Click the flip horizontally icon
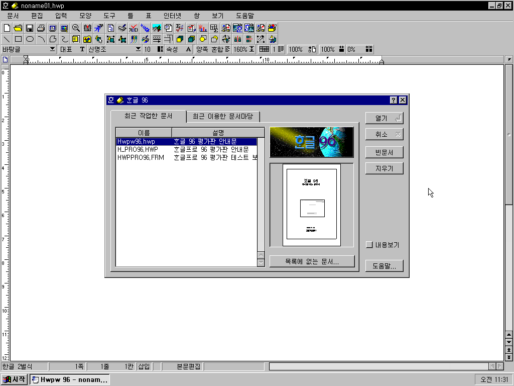Viewport: 514px width, 386px height. [237, 39]
